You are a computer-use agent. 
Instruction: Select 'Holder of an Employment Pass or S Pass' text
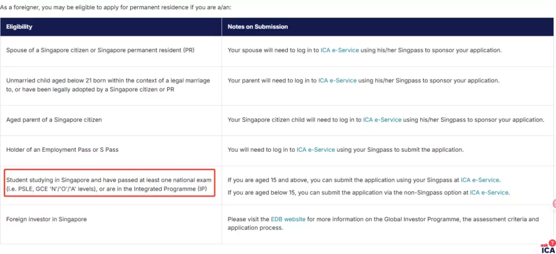(62, 150)
